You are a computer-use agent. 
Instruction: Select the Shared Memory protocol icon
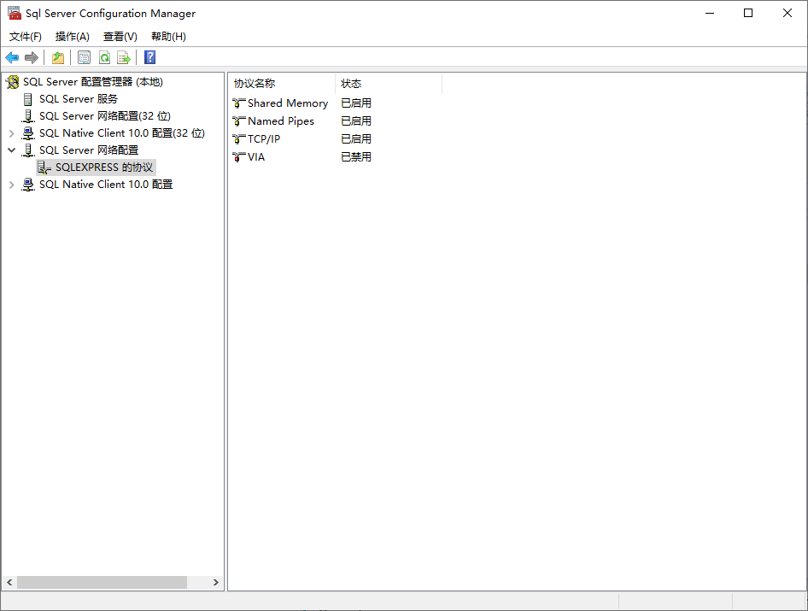click(x=239, y=103)
